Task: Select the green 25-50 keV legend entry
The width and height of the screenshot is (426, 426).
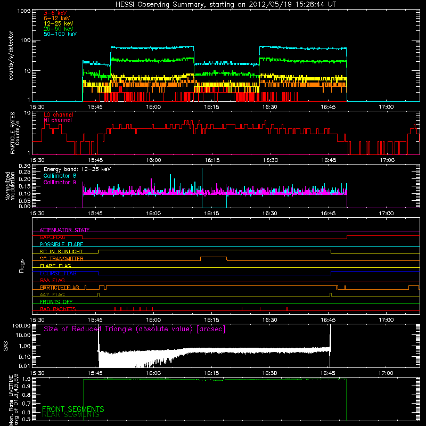Action: (59, 29)
